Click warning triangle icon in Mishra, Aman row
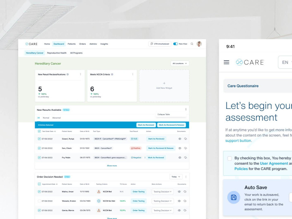The height and width of the screenshot is (219, 292). click(x=99, y=191)
